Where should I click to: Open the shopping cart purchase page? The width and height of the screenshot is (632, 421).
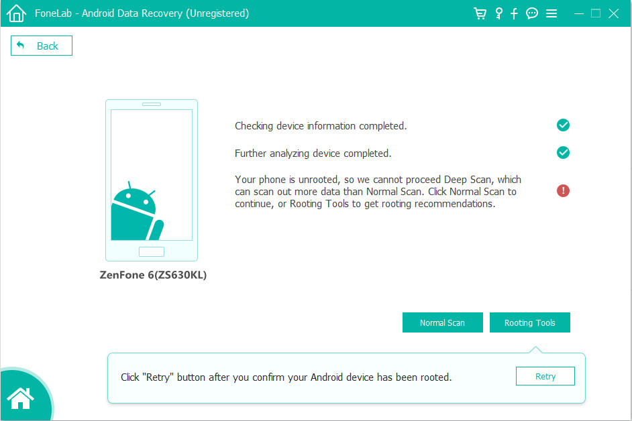480,13
